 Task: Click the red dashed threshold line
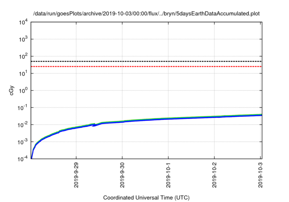pos(146,66)
